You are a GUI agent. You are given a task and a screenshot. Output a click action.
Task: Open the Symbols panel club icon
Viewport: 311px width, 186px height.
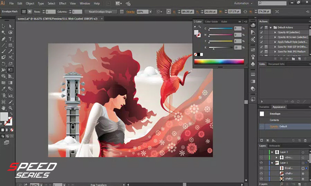tap(253, 64)
